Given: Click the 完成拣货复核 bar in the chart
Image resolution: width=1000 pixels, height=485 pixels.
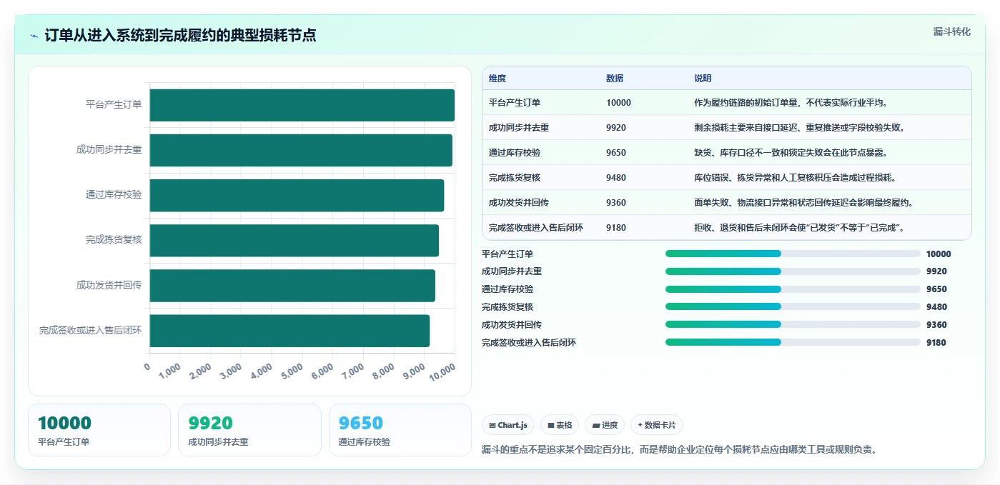Looking at the screenshot, I should [294, 241].
